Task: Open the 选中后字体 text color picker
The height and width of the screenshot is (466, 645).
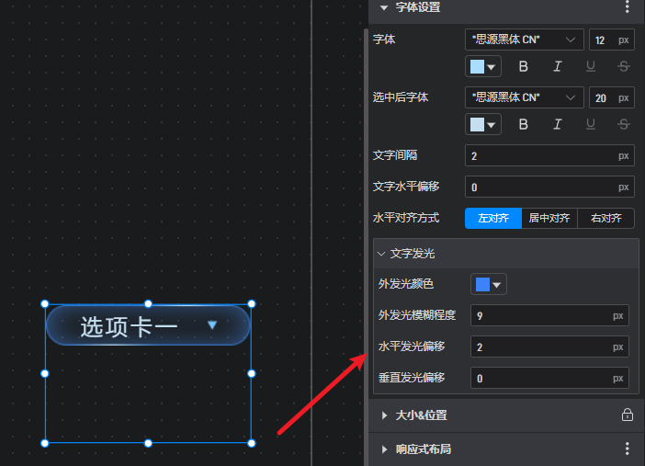Action: [x=483, y=124]
